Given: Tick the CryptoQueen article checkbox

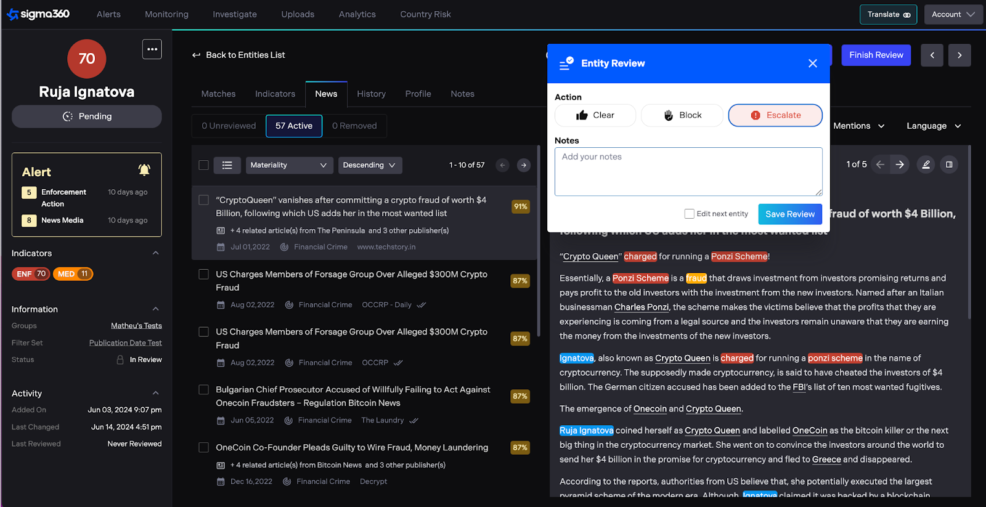Looking at the screenshot, I should [x=203, y=200].
